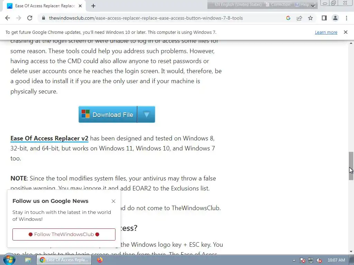Select the Ease Of Access Replacer tab
Image resolution: width=354 pixels, height=265 pixels.
coord(45,6)
